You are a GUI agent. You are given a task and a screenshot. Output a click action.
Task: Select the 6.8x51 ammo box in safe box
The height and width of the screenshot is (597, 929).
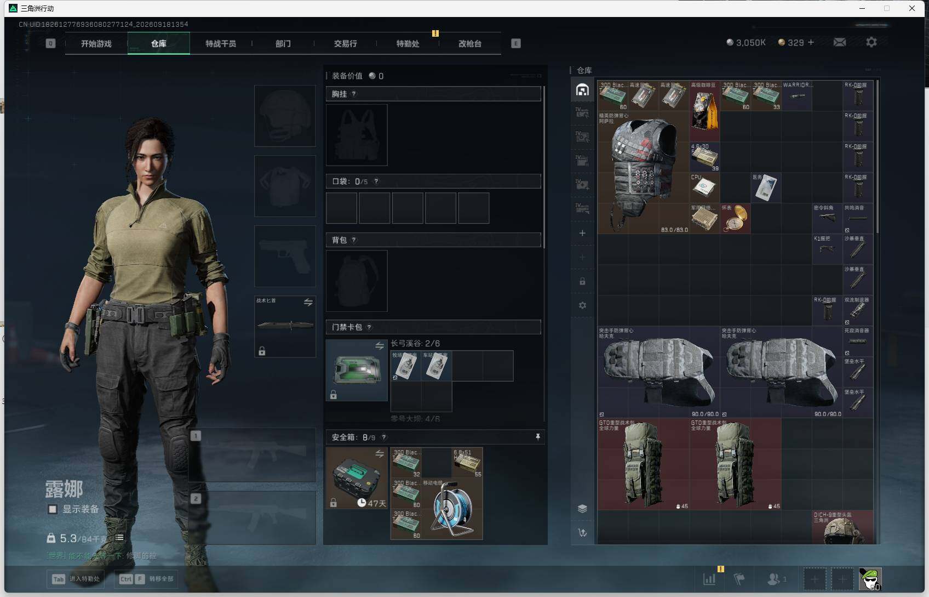coord(467,463)
